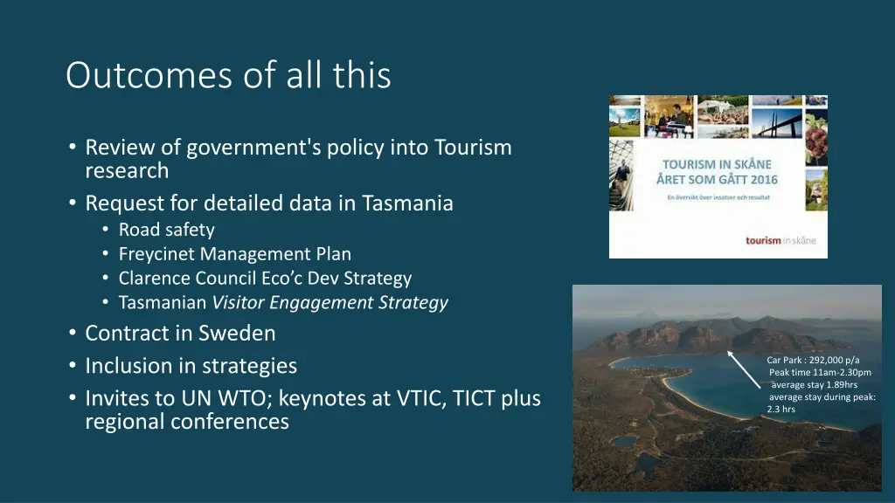Select 'average stay 1.89hrs' text
Screen dimensions: 895x503
pos(815,384)
